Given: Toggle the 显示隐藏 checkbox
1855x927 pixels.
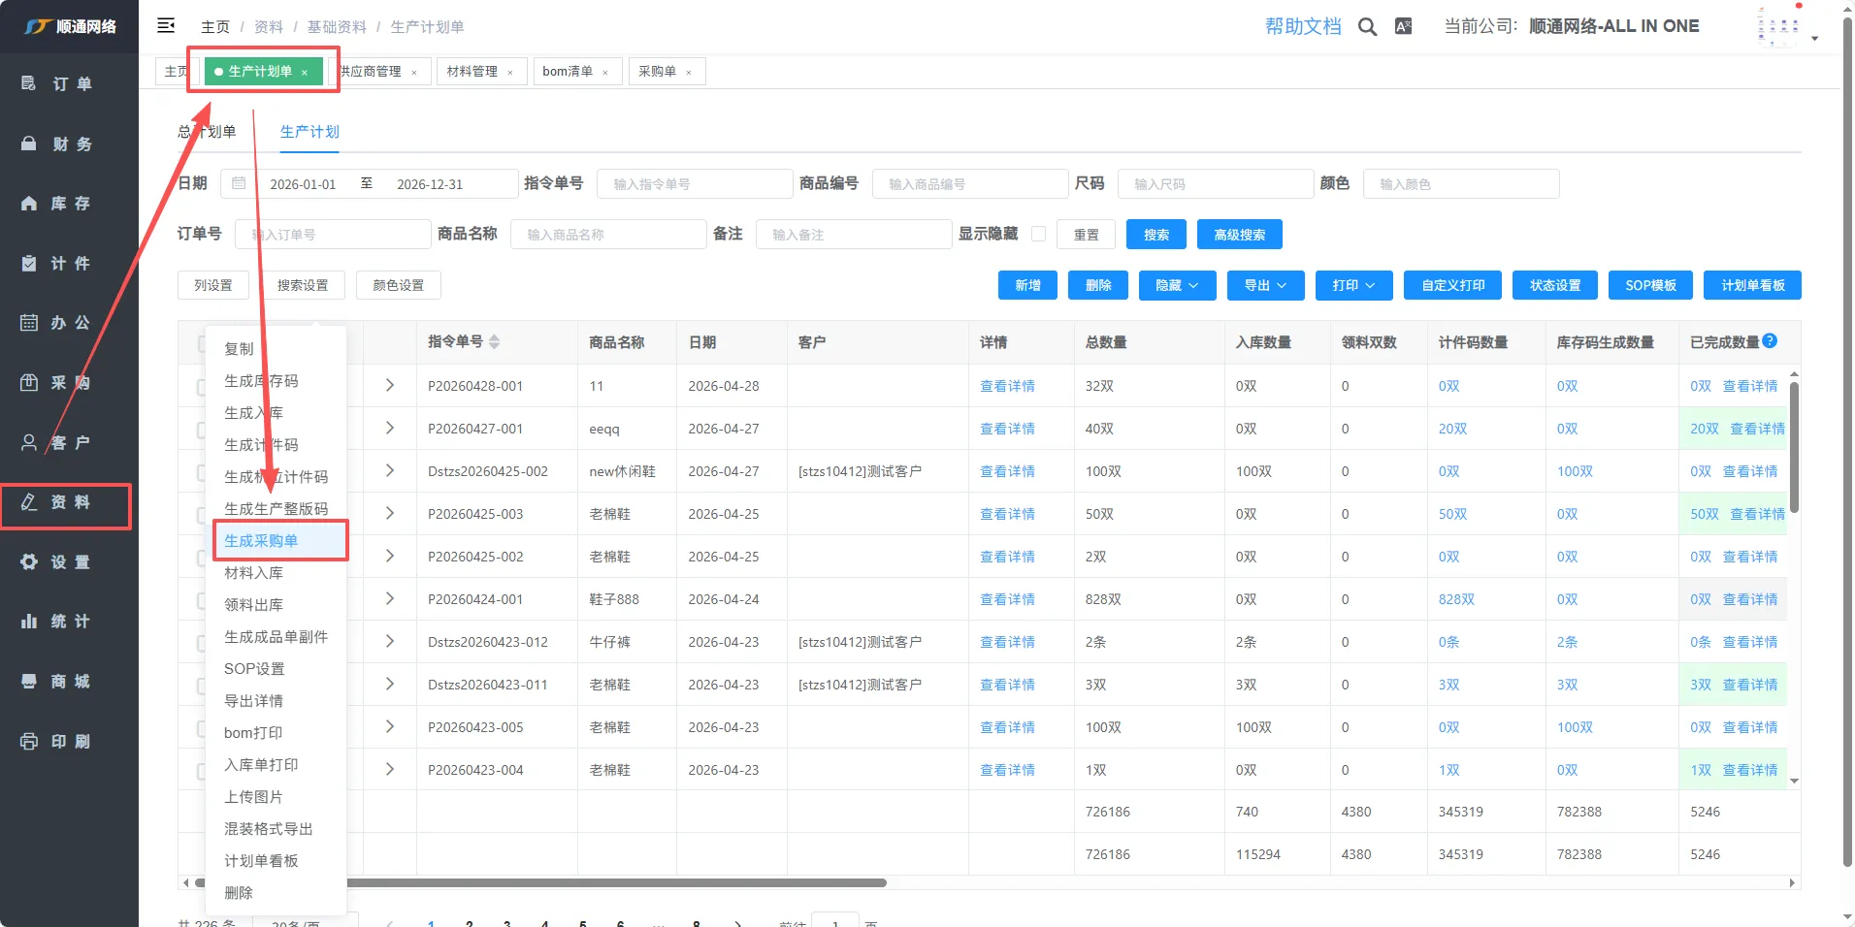Looking at the screenshot, I should pyautogui.click(x=1038, y=235).
